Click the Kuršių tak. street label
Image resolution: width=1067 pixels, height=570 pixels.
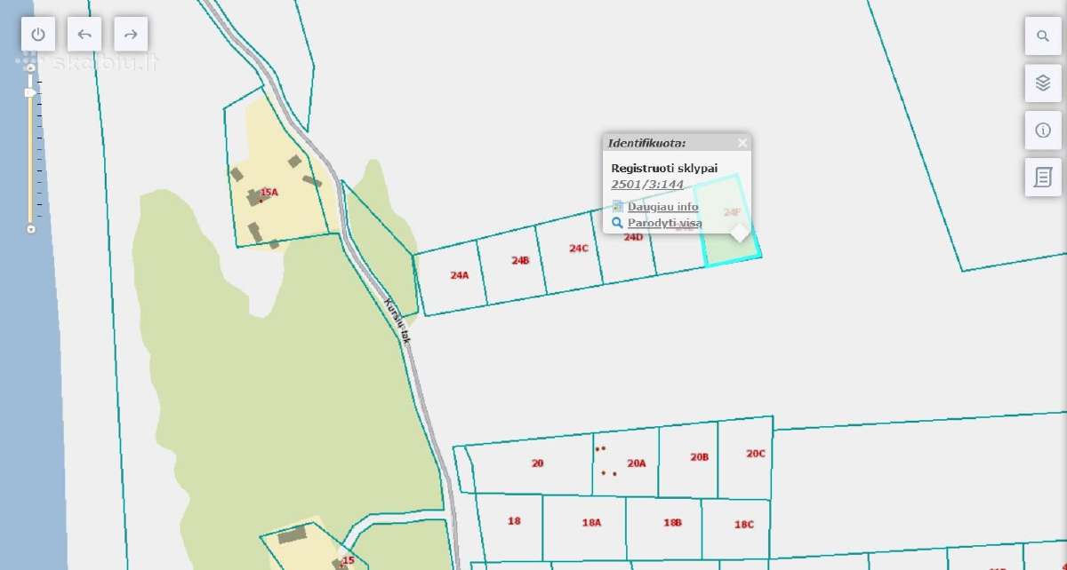pyautogui.click(x=397, y=322)
